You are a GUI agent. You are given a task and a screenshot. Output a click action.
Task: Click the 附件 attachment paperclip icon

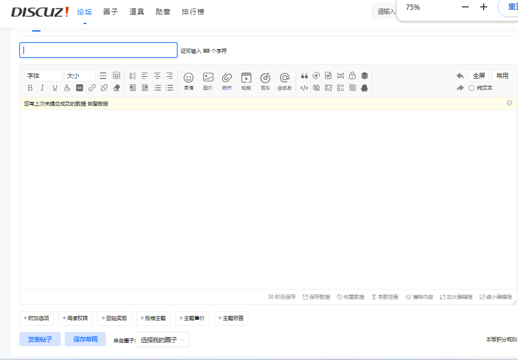coord(227,80)
